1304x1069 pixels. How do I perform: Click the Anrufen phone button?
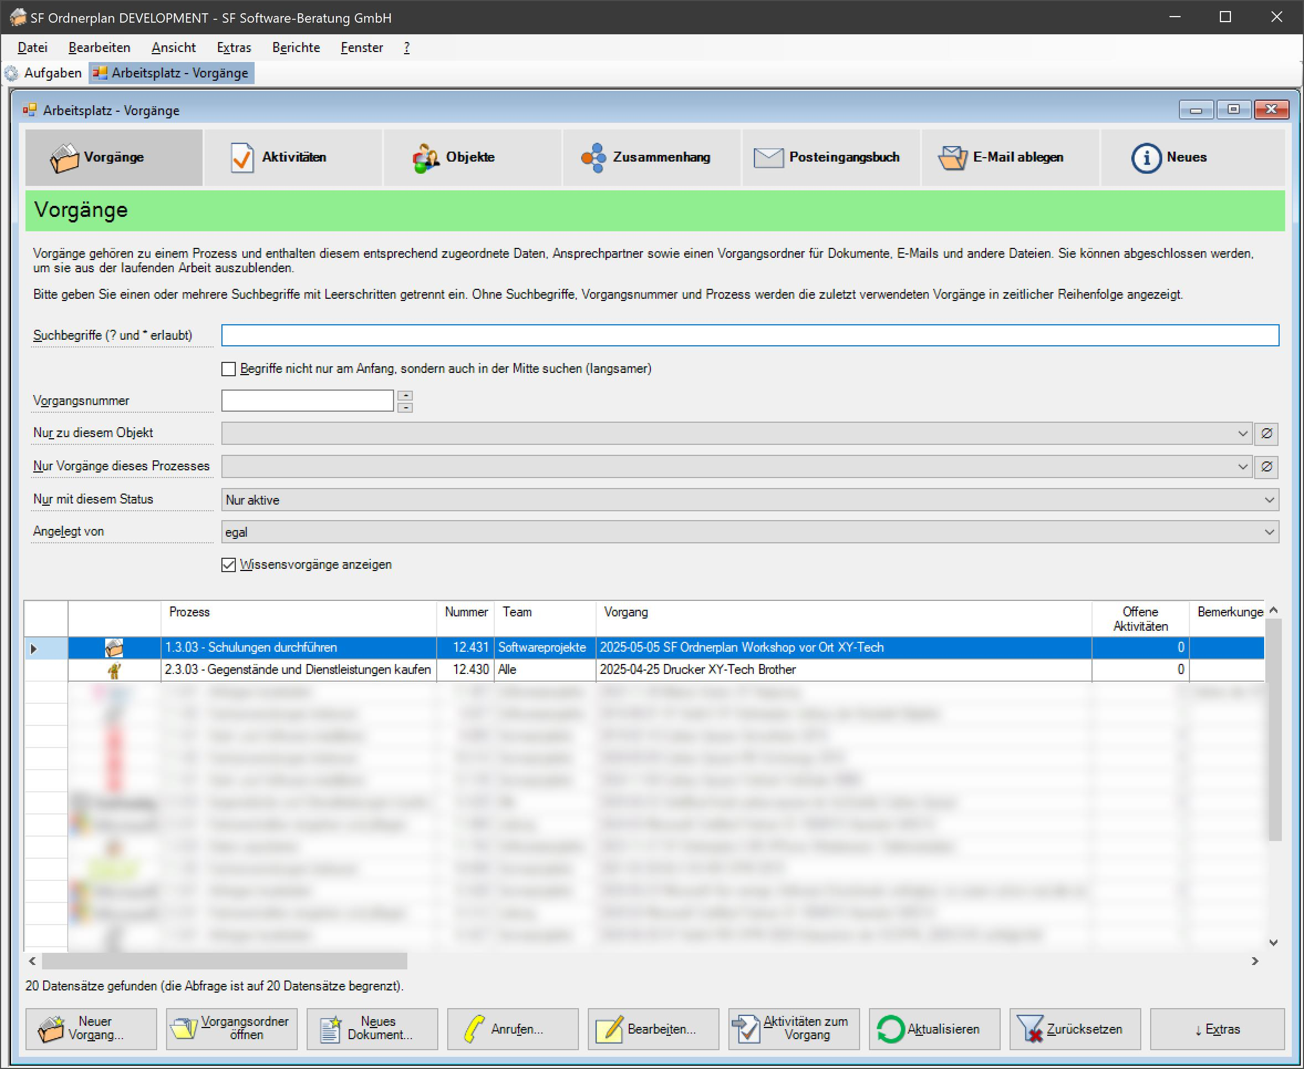[513, 1029]
